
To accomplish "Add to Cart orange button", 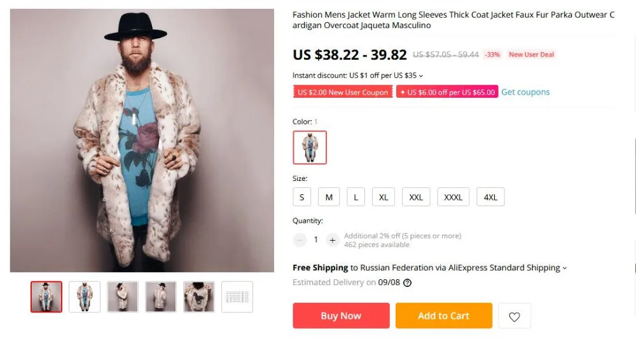I will click(444, 316).
